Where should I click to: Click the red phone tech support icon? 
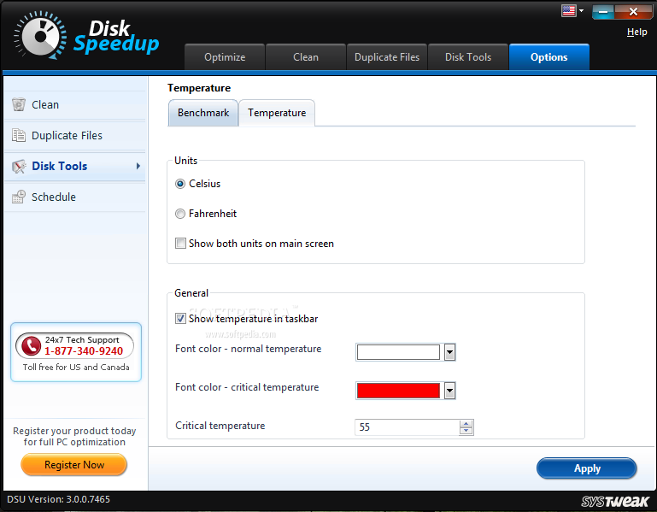coord(31,346)
